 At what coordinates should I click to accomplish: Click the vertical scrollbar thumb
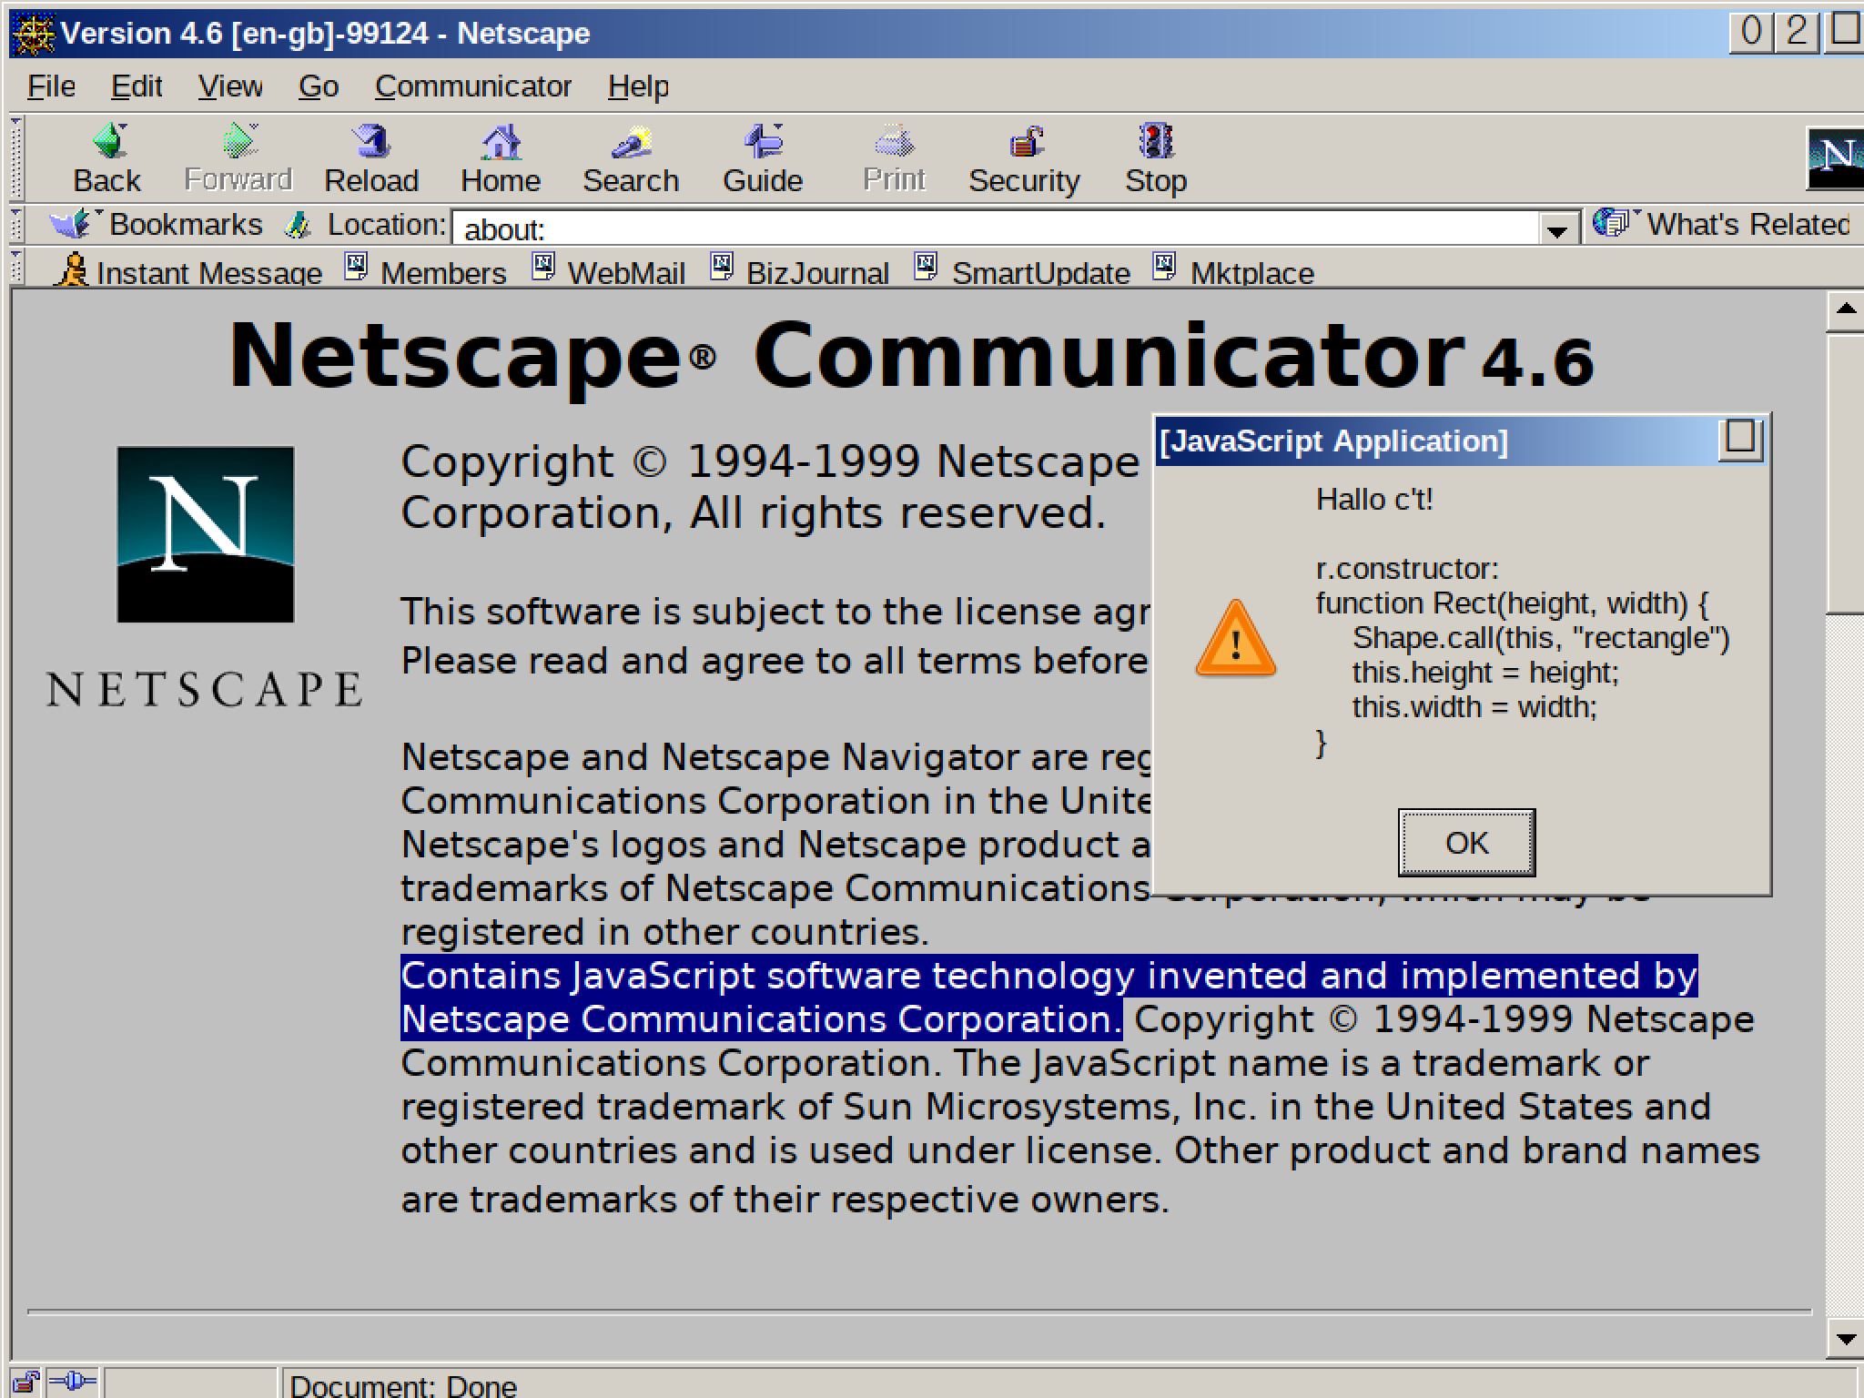[1846, 473]
